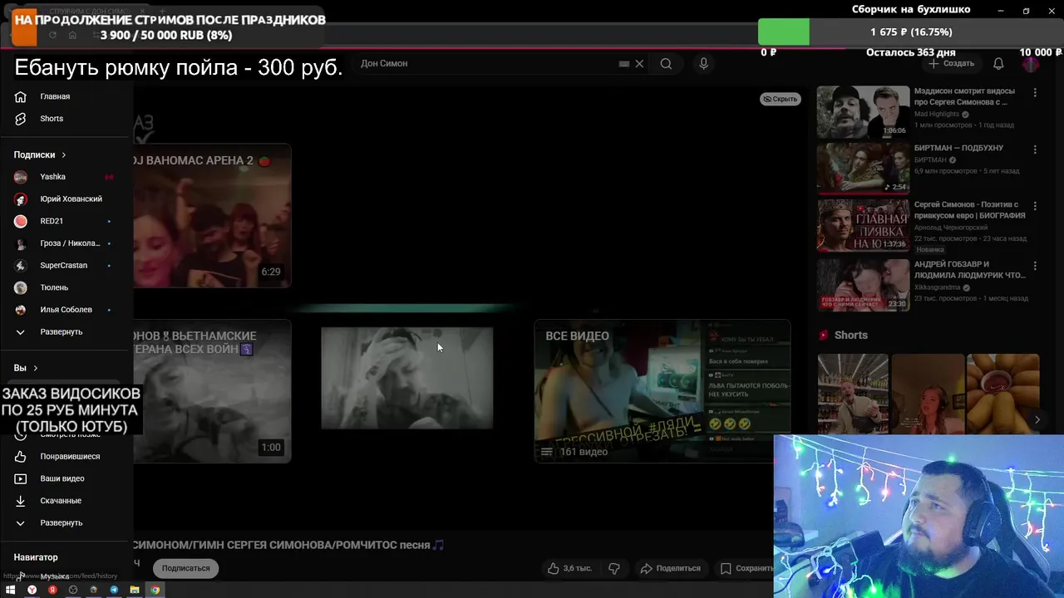Start voice search with the microphone icon

(703, 64)
